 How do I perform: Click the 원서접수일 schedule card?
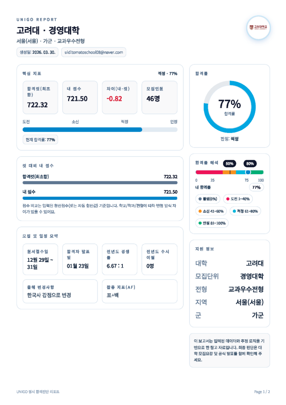click(40, 259)
